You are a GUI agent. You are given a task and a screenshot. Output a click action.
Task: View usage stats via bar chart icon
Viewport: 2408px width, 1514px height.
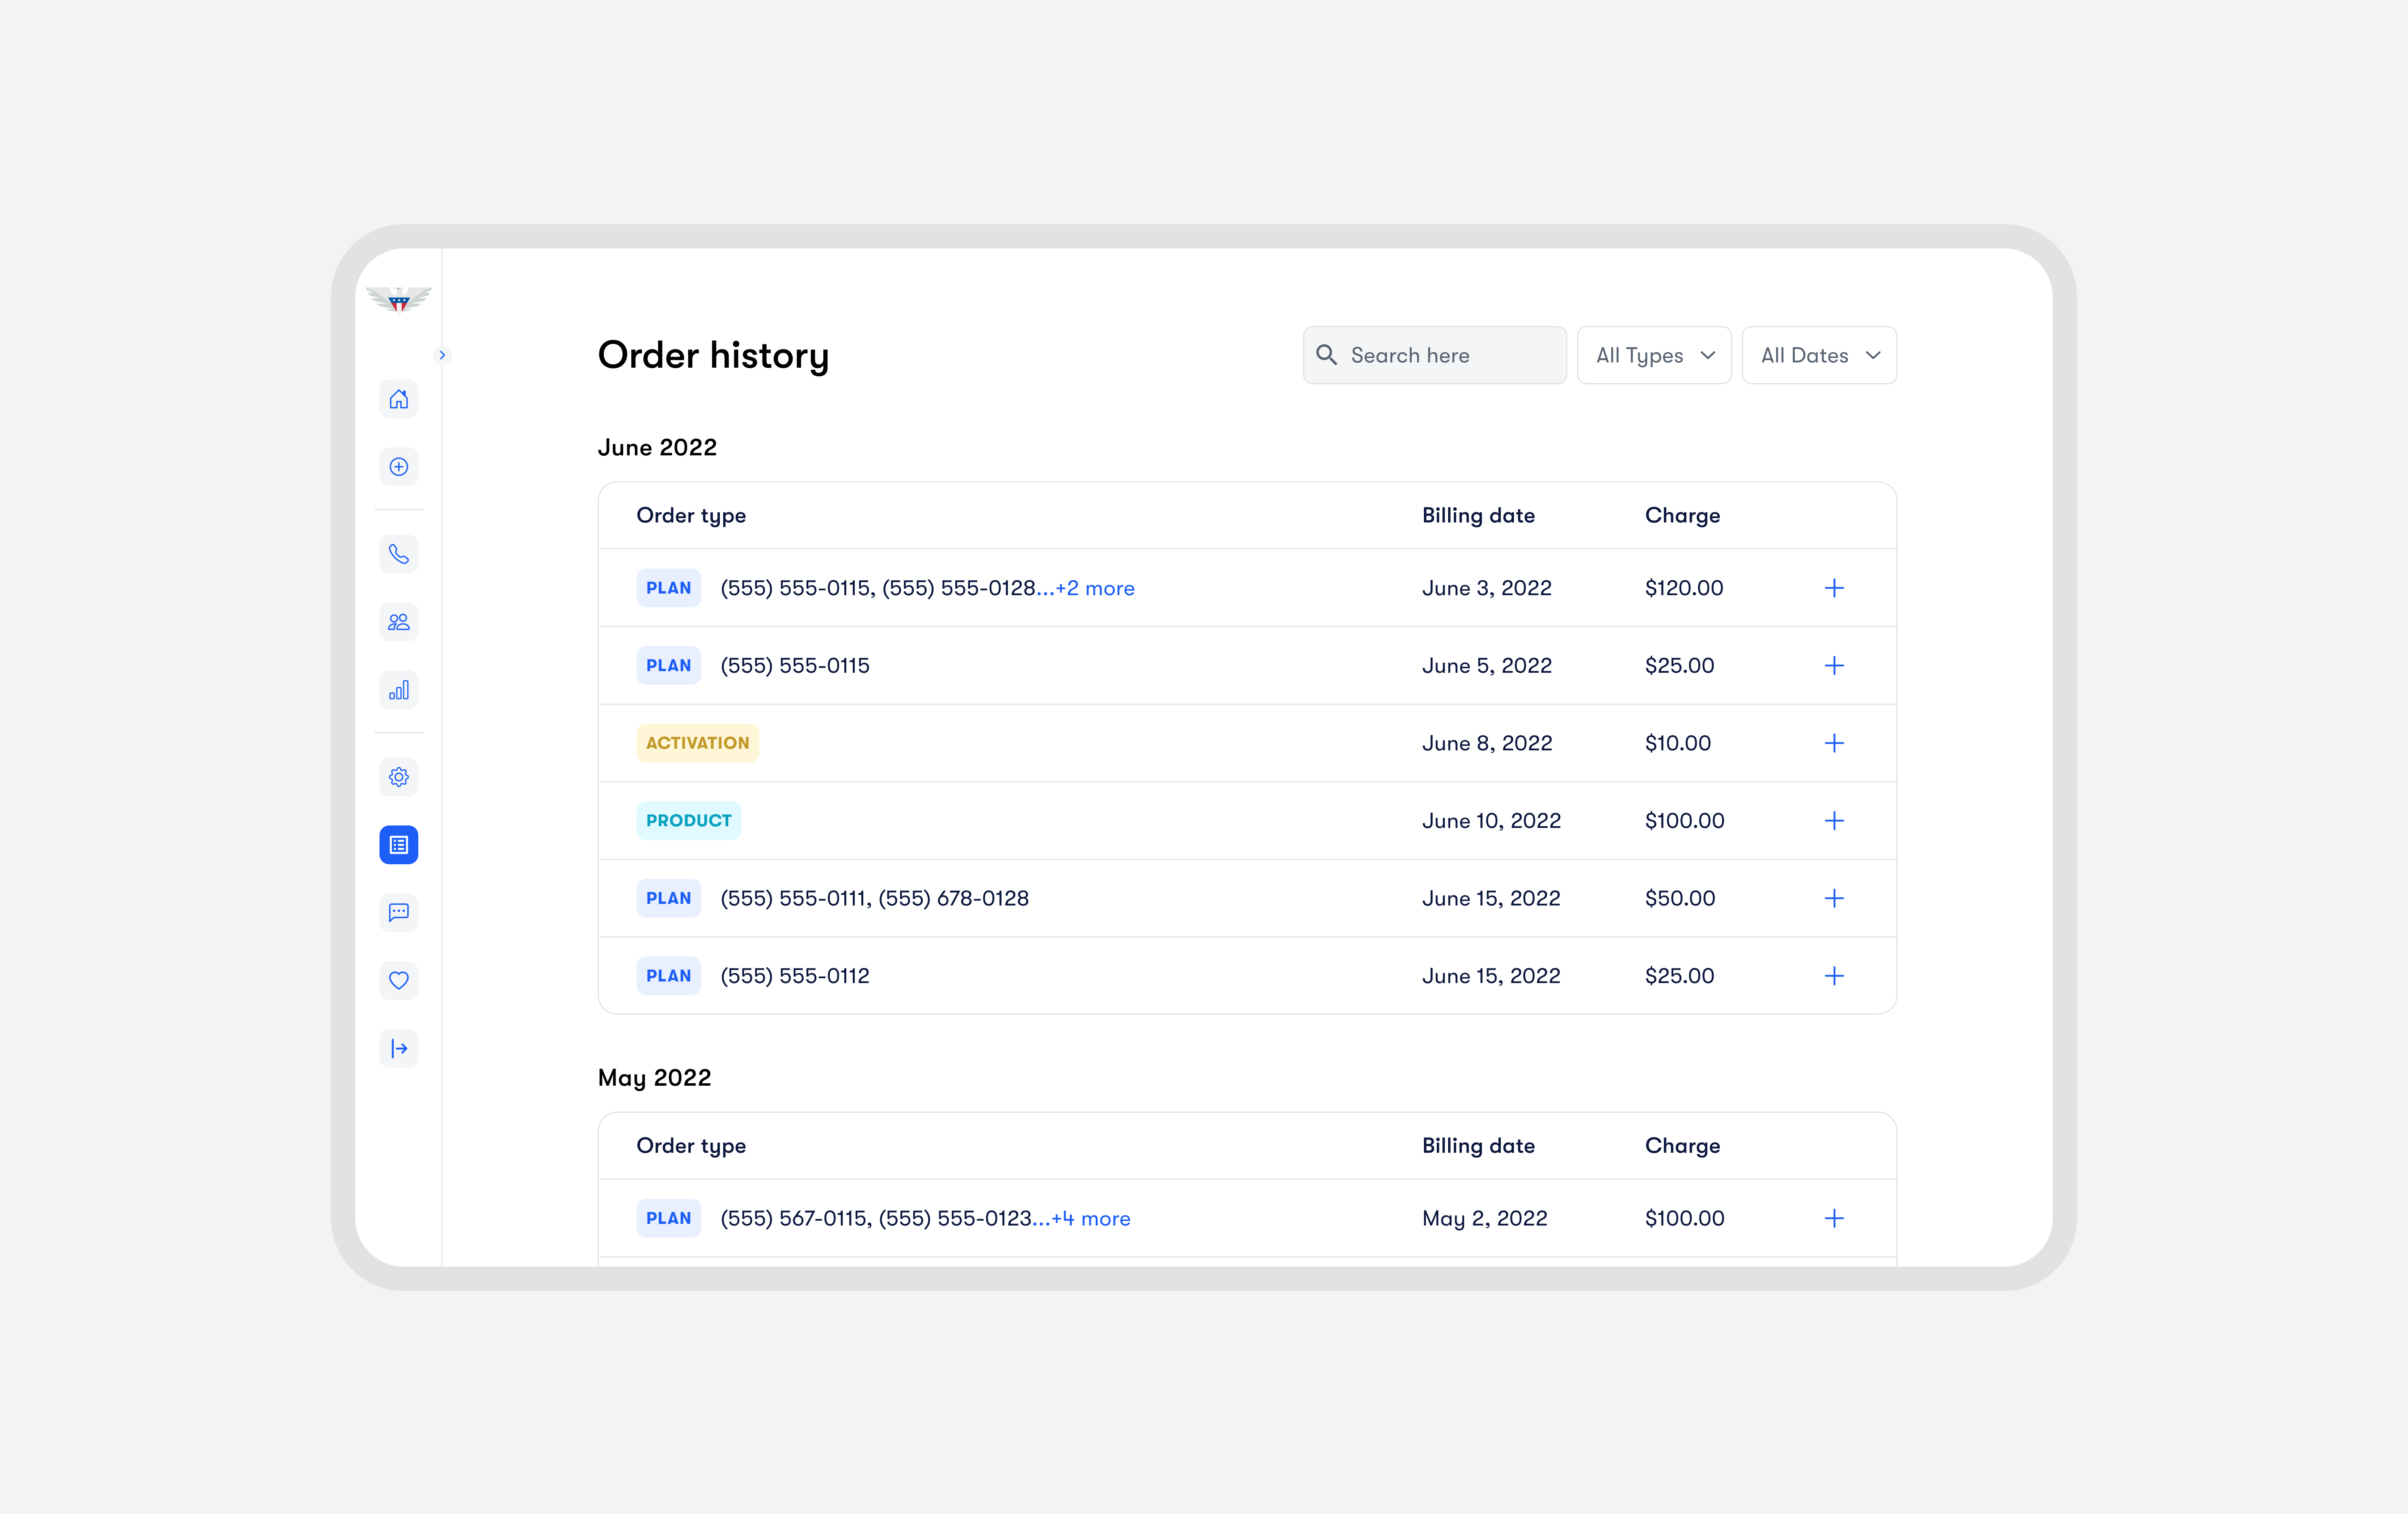(398, 690)
